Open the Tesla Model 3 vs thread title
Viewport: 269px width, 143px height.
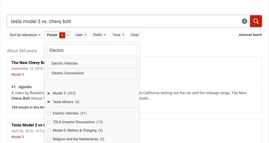click(28, 125)
